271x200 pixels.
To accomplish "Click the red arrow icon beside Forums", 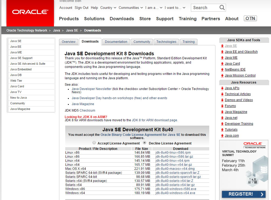I will [x=222, y=106].
